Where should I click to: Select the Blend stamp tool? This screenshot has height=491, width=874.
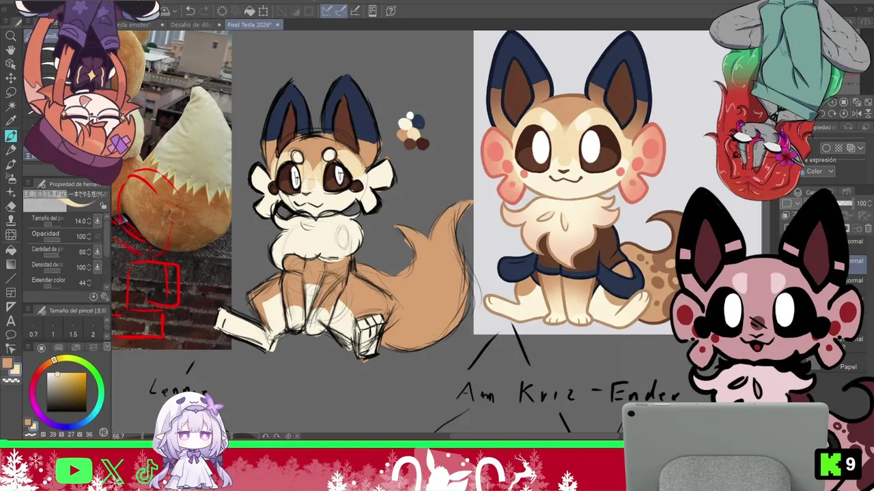click(11, 220)
